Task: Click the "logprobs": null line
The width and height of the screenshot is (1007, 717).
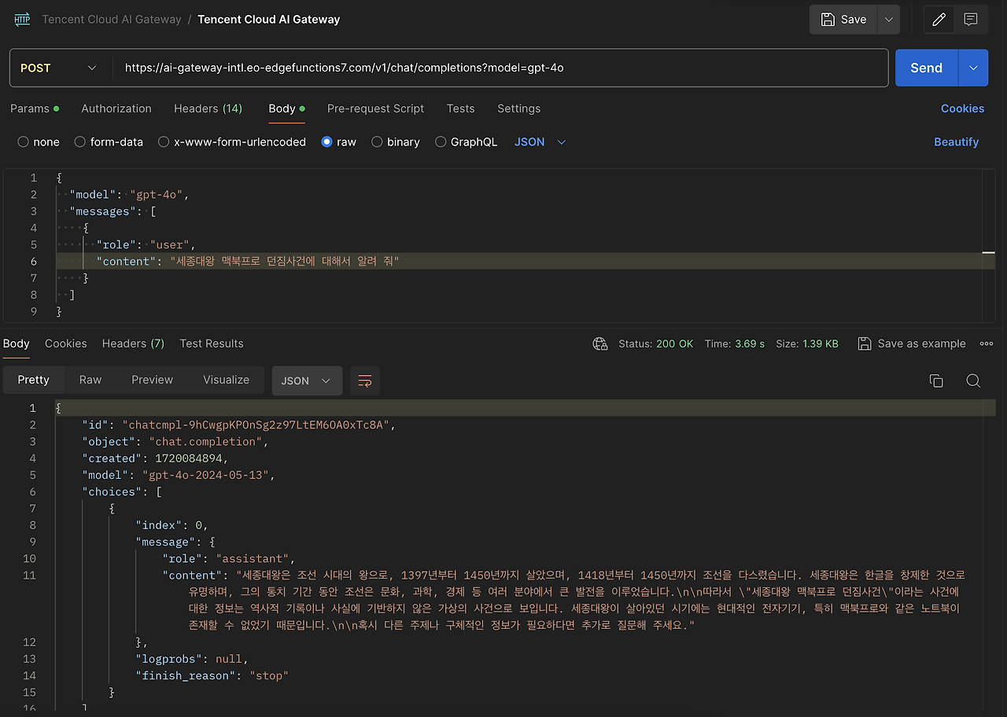Action: click(x=191, y=659)
